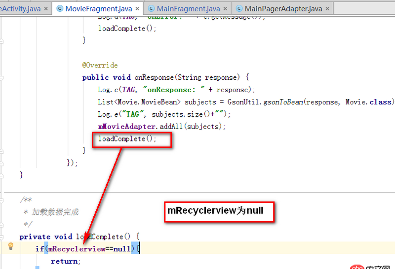Collapse the loadComplete method fold marker
The width and height of the screenshot is (395, 269).
pos(1,237)
